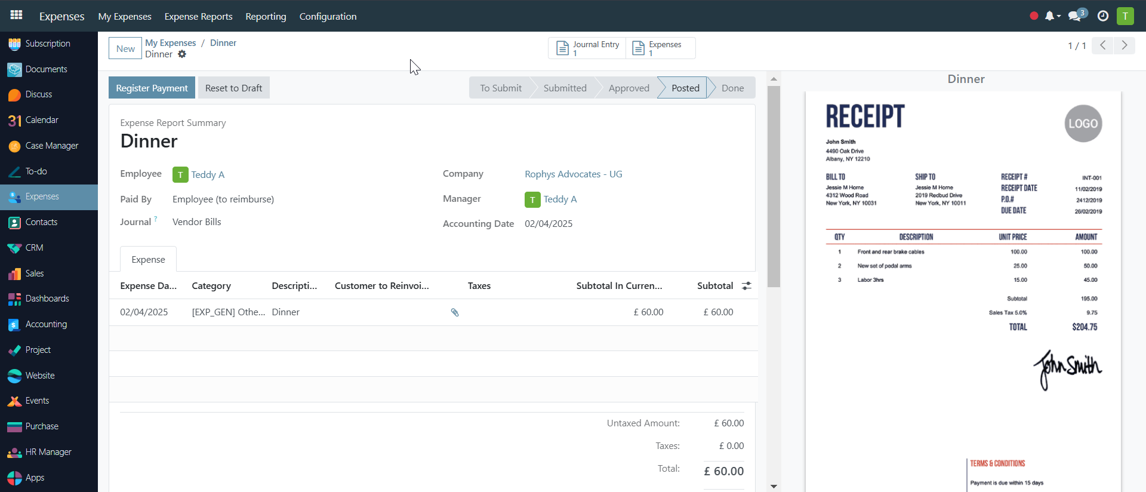Open the Purchase app in sidebar
Image resolution: width=1146 pixels, height=492 pixels.
coord(49,426)
